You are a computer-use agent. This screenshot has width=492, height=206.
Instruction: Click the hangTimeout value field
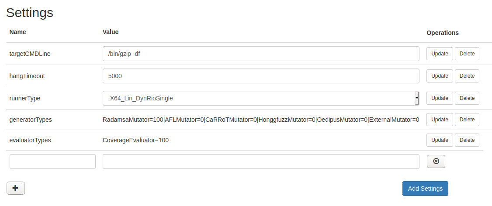[261, 76]
